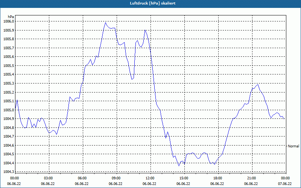
Task: Select the 1005,1 axis value
Action: coord(9,101)
